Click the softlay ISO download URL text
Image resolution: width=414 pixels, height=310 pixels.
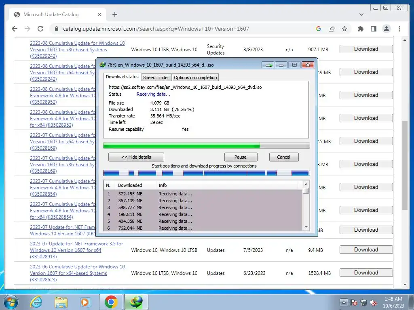[x=185, y=87]
